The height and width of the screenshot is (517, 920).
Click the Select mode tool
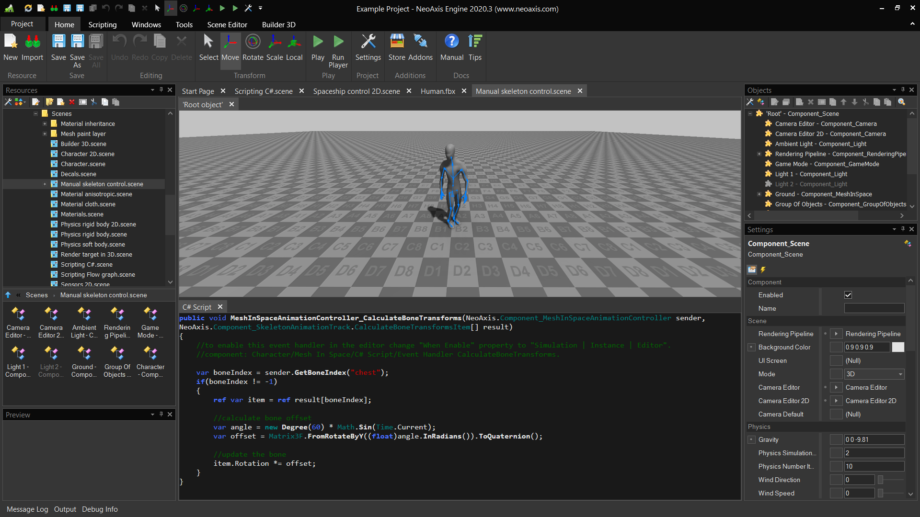click(208, 48)
